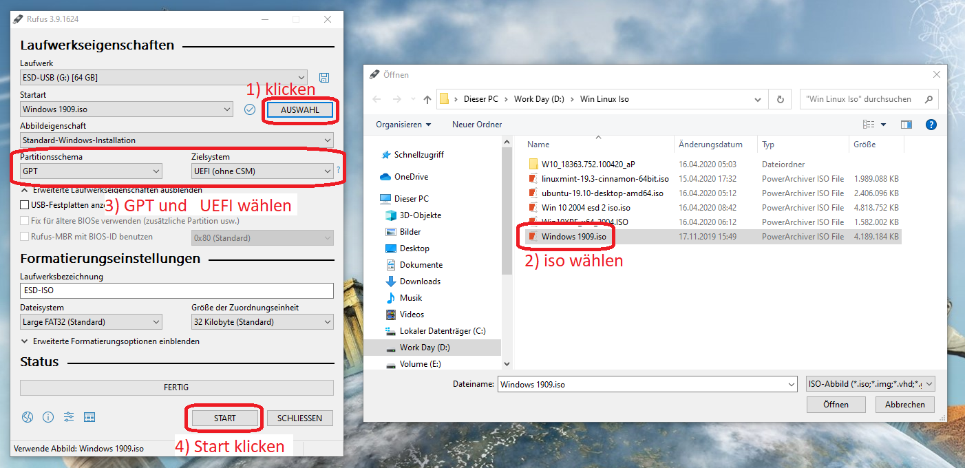The width and height of the screenshot is (965, 468).
Task: Click the ISO icon of Win 10 2004 esd 2 iso.iso
Action: pyautogui.click(x=533, y=207)
